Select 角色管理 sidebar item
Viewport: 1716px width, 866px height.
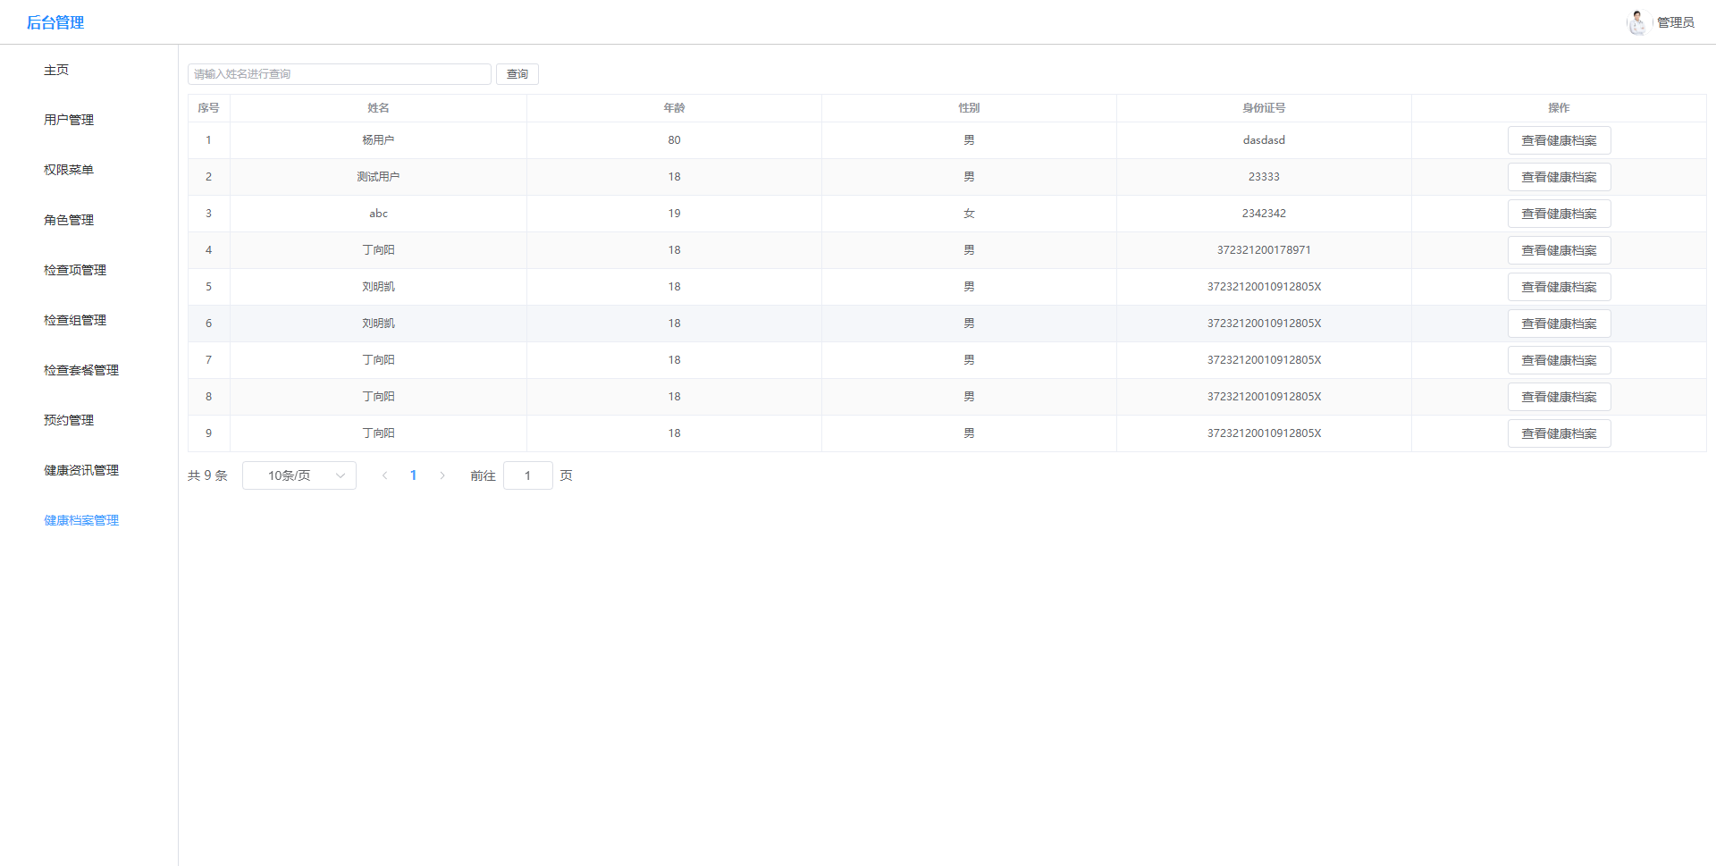point(69,220)
